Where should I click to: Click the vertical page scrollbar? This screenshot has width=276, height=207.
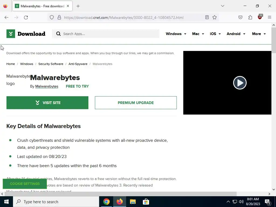coord(274,40)
